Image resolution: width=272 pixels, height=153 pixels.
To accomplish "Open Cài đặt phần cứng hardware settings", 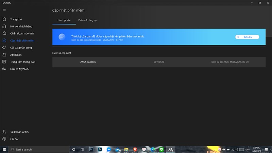I will point(21,48).
